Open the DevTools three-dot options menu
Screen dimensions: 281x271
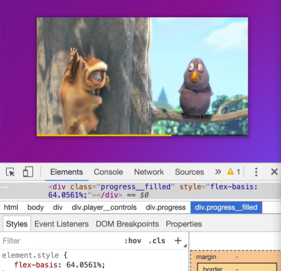[x=256, y=172]
